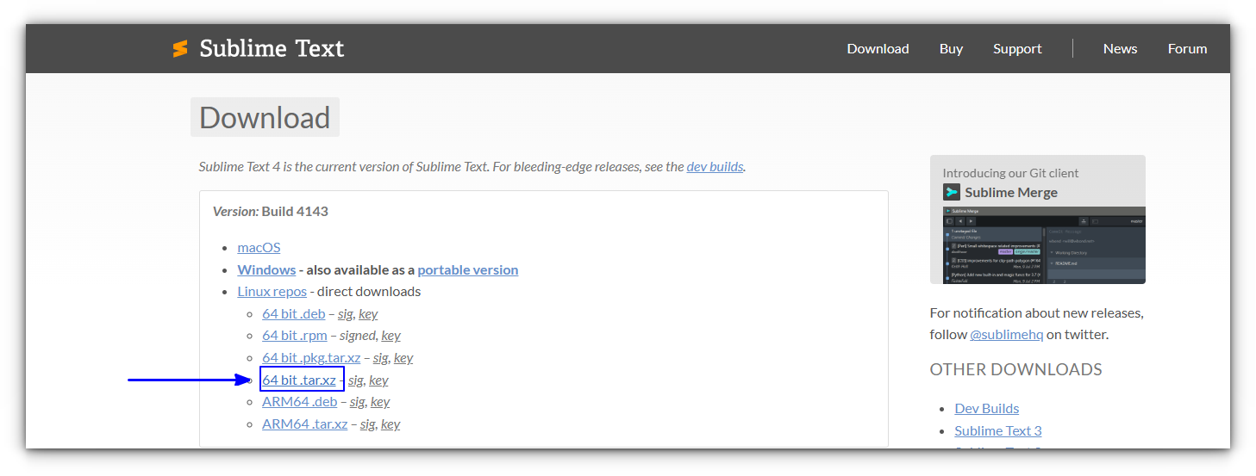The width and height of the screenshot is (1256, 476).
Task: Download the macOS version
Action: (259, 247)
